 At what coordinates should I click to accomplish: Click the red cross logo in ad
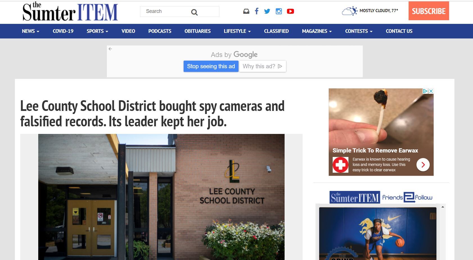(x=340, y=165)
